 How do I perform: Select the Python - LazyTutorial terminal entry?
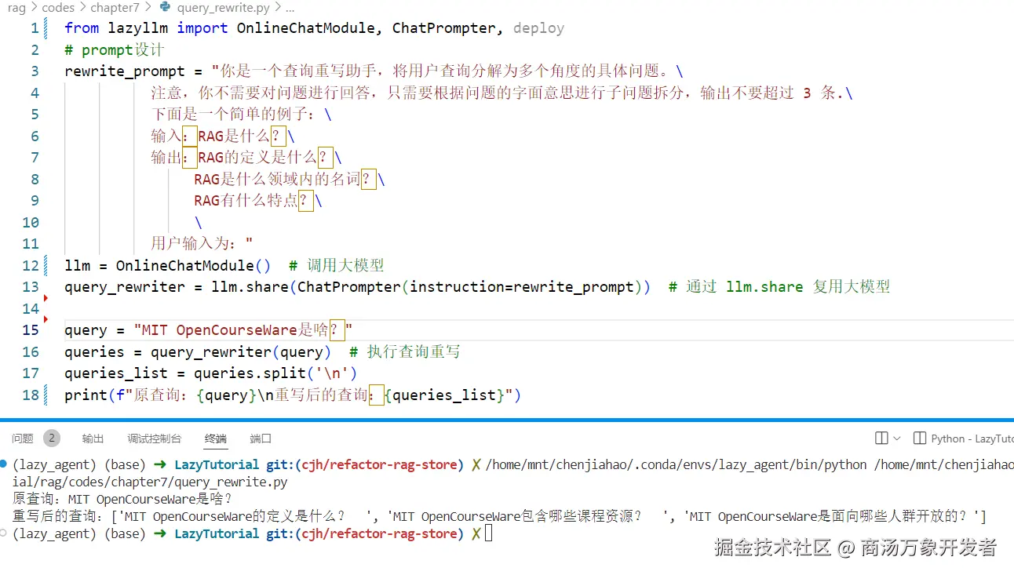click(965, 439)
